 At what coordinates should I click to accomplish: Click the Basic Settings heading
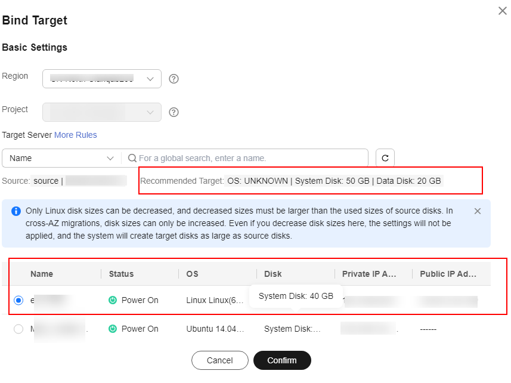pyautogui.click(x=35, y=48)
